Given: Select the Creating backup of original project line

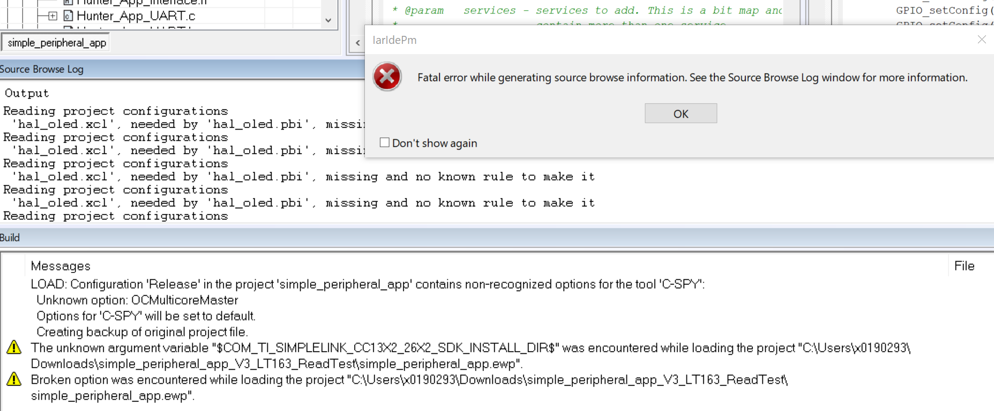Looking at the screenshot, I should pos(142,332).
